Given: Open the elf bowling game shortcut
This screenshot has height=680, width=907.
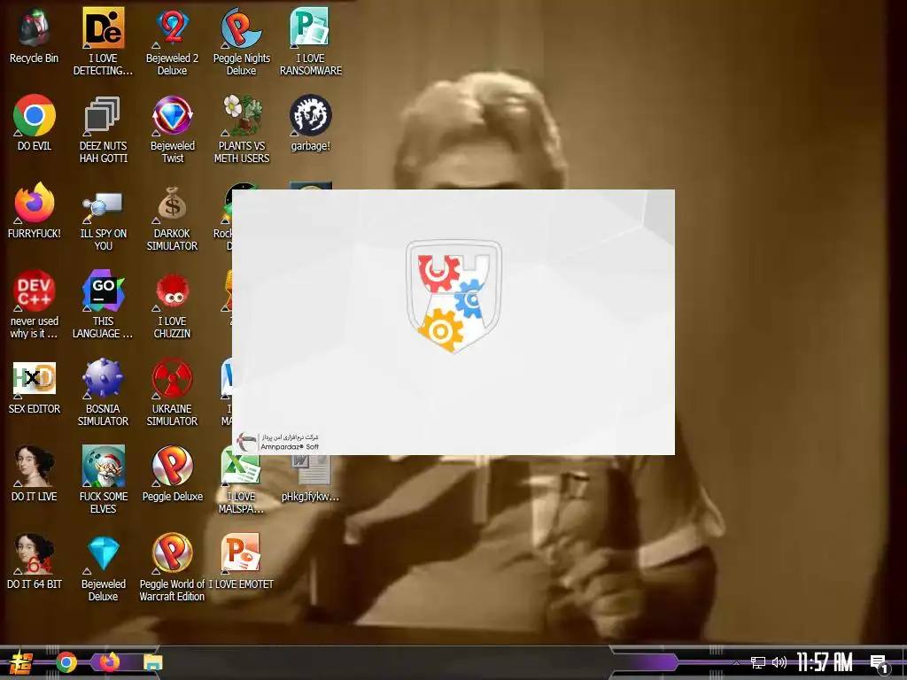Looking at the screenshot, I should click(x=103, y=466).
